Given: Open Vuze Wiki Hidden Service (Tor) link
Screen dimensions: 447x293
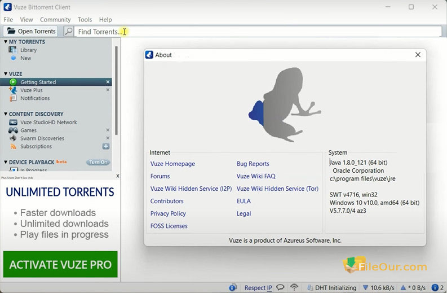Looking at the screenshot, I should tap(277, 189).
